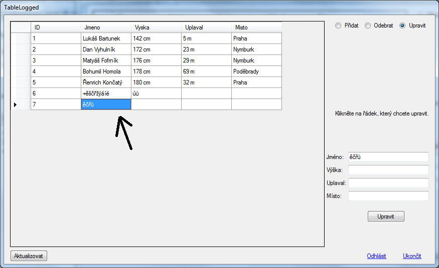Click the ID cell with value 2
Image resolution: width=439 pixels, height=268 pixels.
point(56,49)
